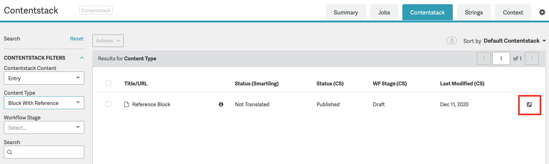Collapse the Contentstack Filters section
The width and height of the screenshot is (549, 164).
pyautogui.click(x=82, y=58)
